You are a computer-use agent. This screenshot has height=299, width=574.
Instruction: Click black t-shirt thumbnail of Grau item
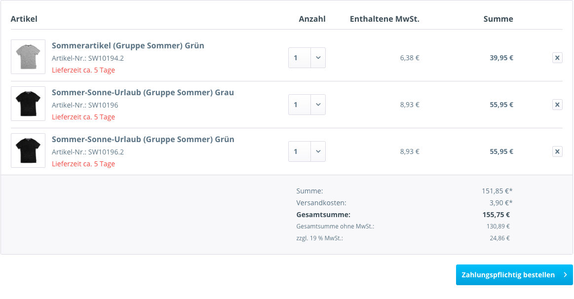(28, 104)
